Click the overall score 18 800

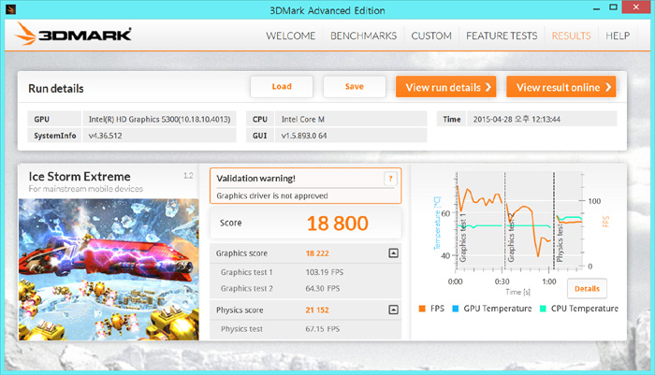point(338,223)
